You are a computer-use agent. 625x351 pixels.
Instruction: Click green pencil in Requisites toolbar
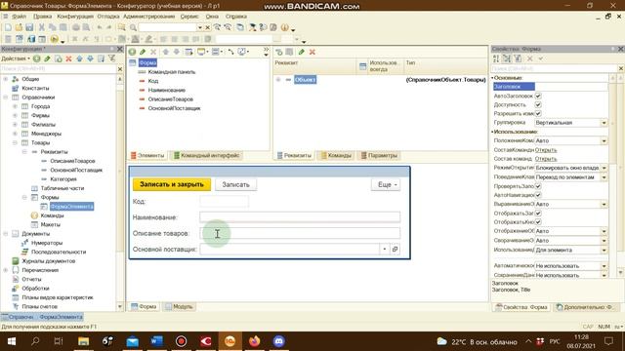coord(302,52)
